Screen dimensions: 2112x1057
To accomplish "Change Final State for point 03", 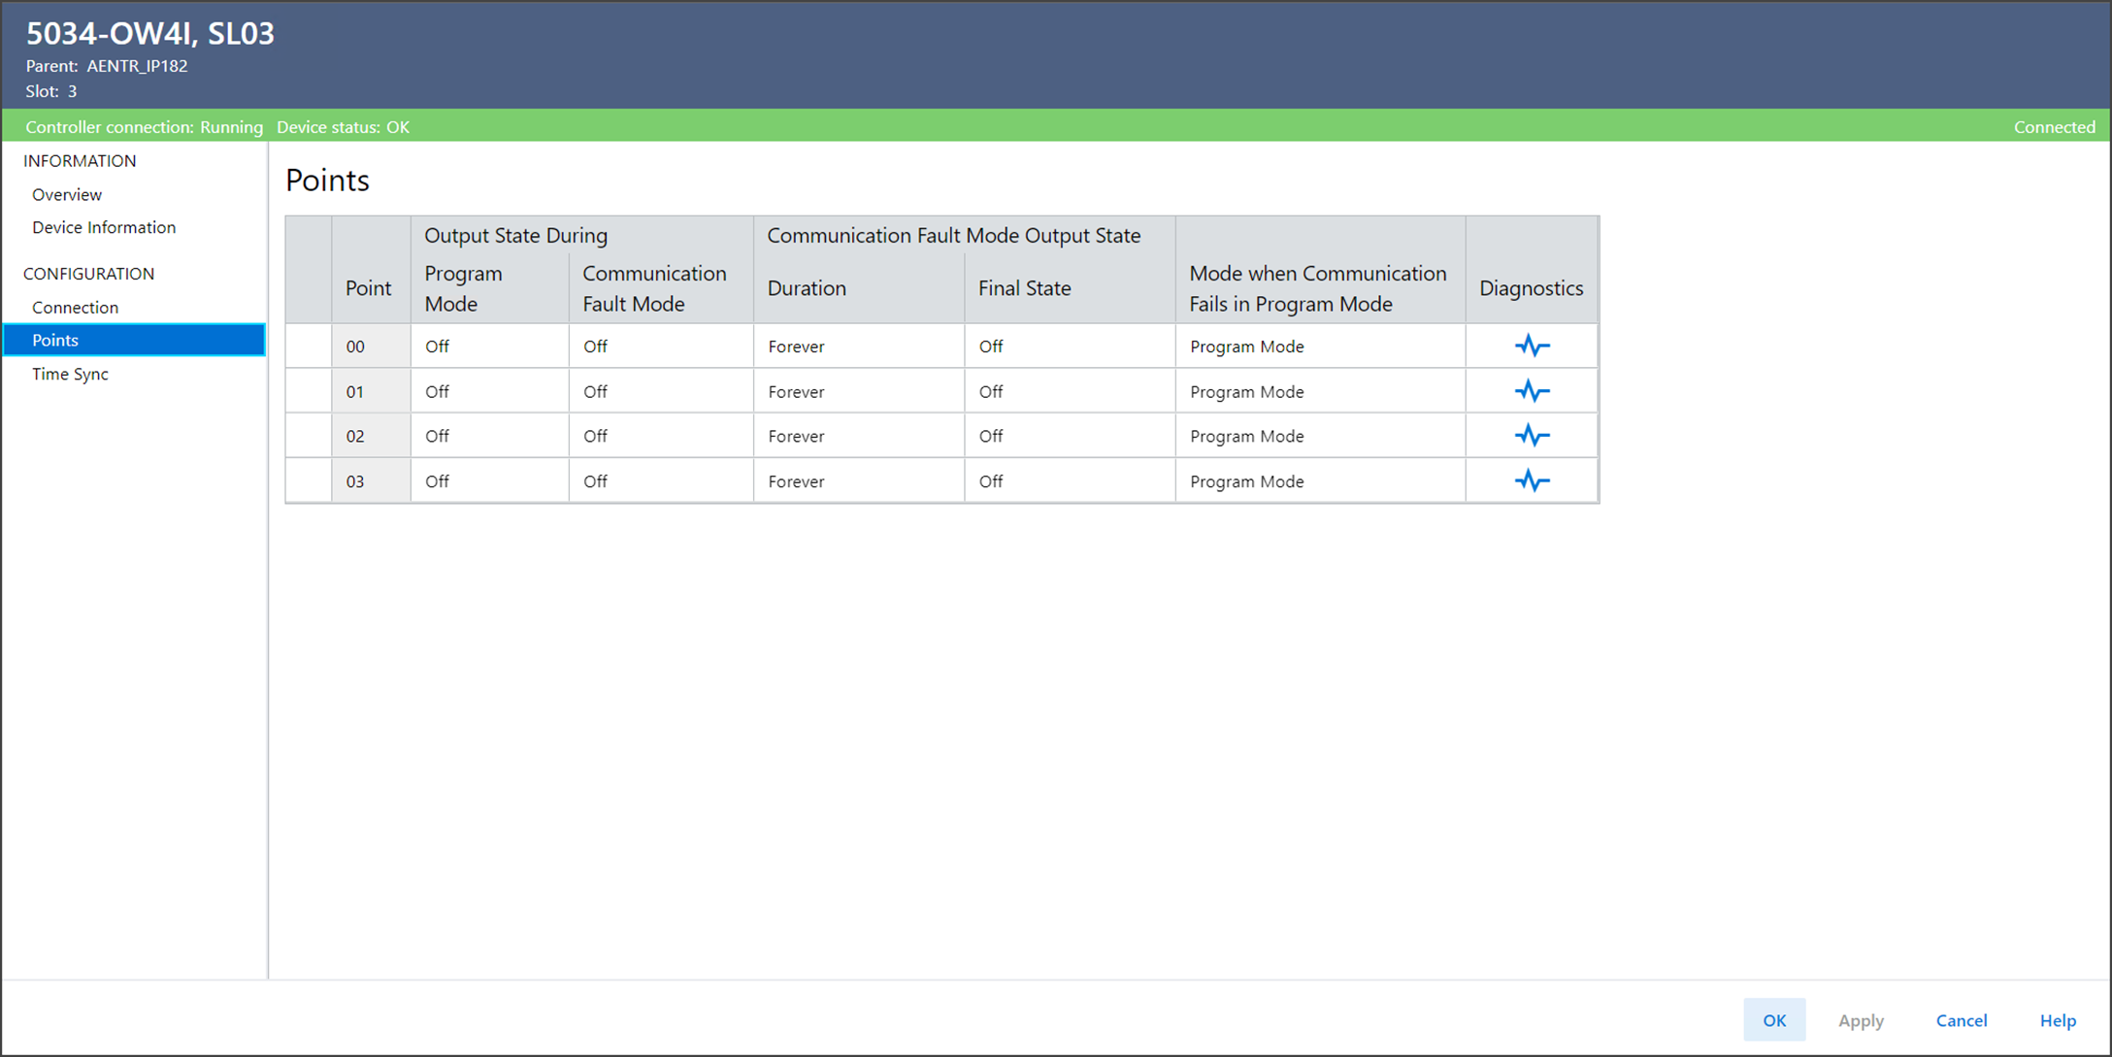I will pyautogui.click(x=1069, y=480).
